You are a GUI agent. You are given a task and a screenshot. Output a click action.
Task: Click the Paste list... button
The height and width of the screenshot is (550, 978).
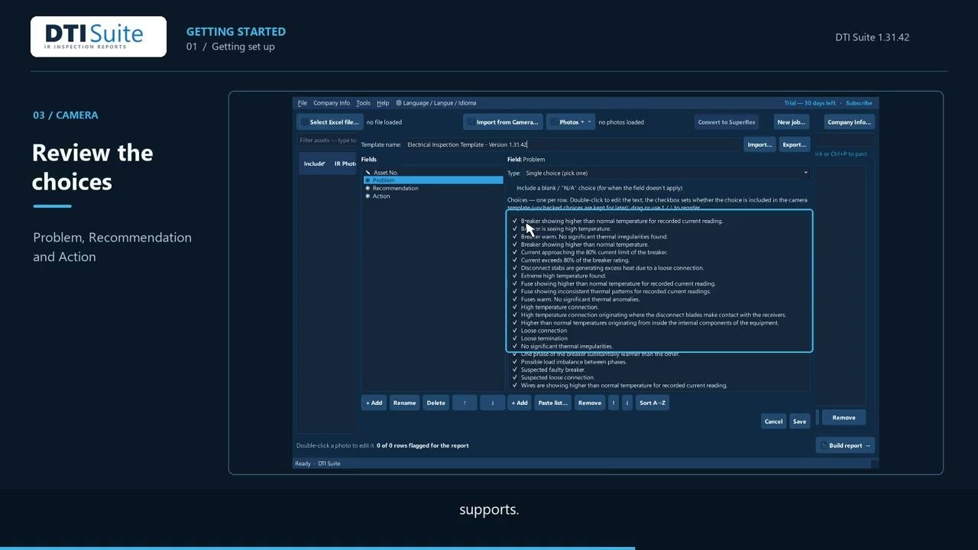552,403
